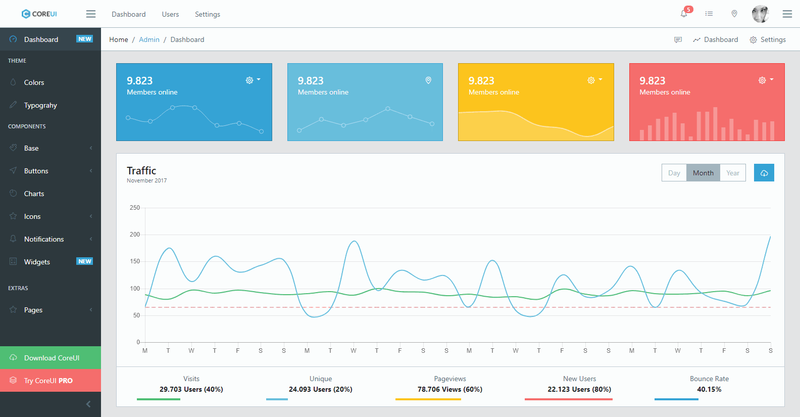Click the comment icon in breadcrumb bar
The image size is (800, 417).
click(678, 39)
